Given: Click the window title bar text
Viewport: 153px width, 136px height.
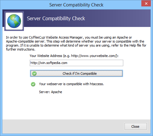Looking at the screenshot, I should click(76, 5).
